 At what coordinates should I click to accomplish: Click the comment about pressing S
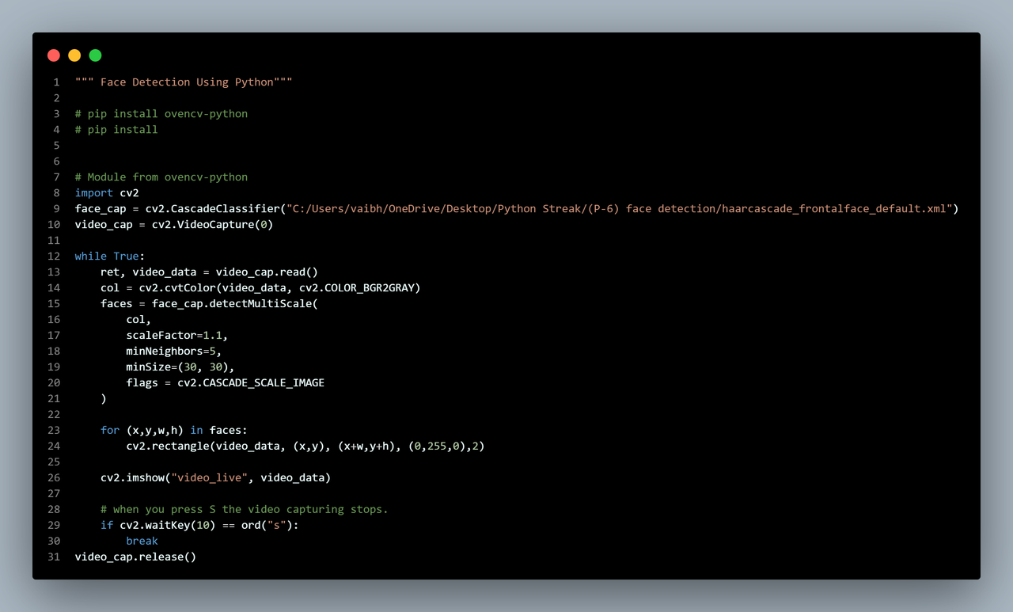[x=245, y=510]
